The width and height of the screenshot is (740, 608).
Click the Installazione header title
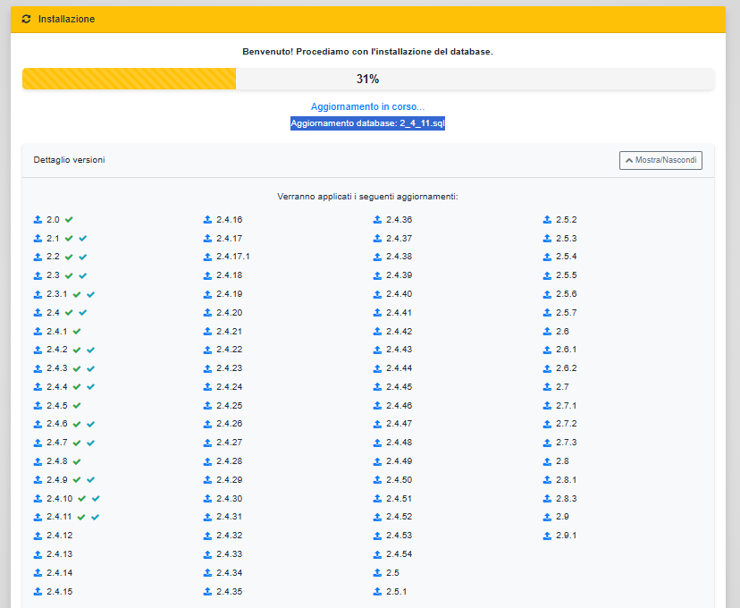click(66, 19)
